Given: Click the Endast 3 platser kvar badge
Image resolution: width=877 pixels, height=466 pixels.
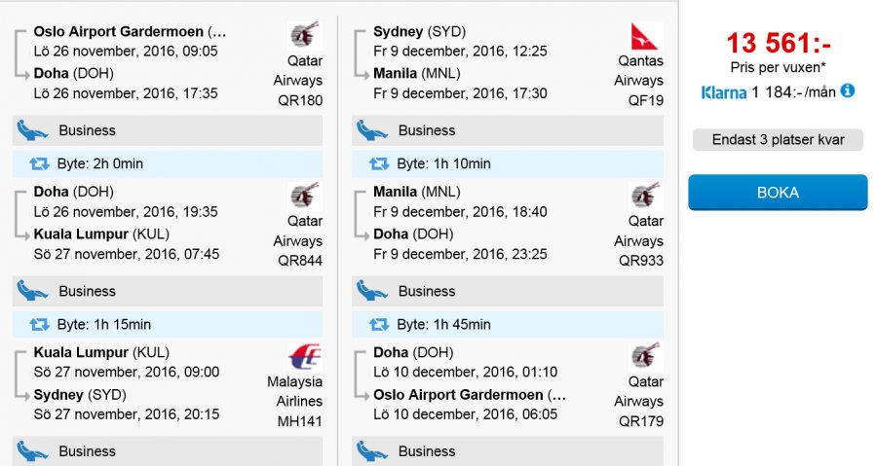Looking at the screenshot, I should coord(777,140).
